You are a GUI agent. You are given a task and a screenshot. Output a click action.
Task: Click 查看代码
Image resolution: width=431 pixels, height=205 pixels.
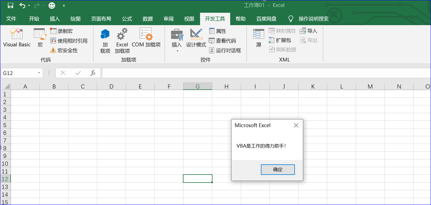(x=222, y=41)
